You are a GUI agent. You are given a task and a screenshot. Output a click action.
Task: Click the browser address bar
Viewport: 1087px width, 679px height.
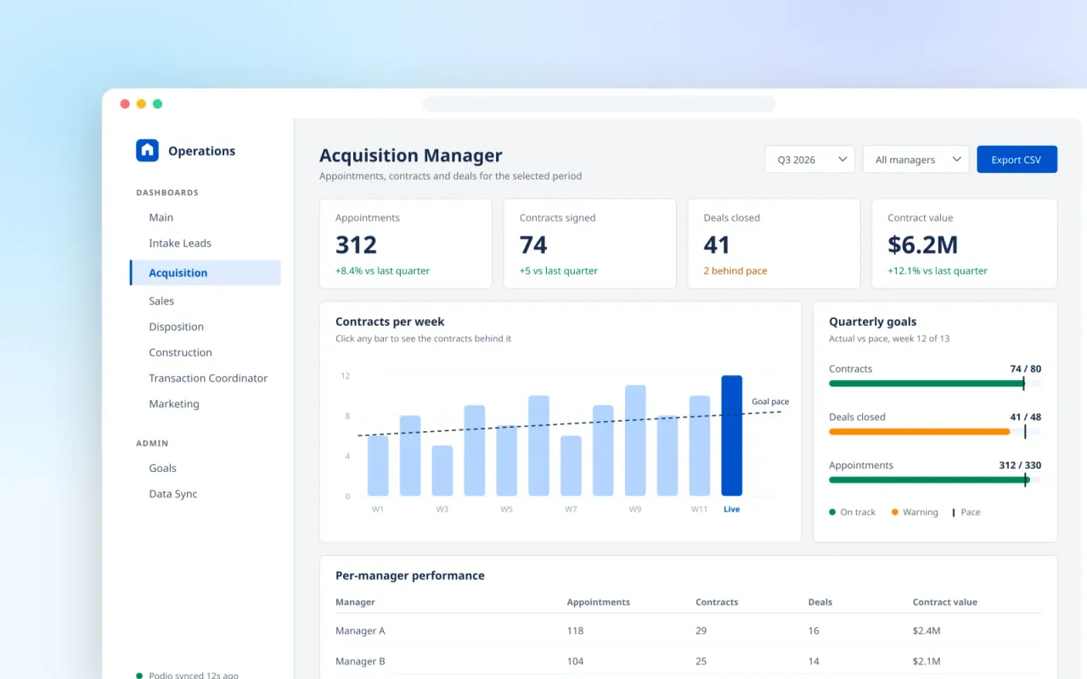coord(599,104)
